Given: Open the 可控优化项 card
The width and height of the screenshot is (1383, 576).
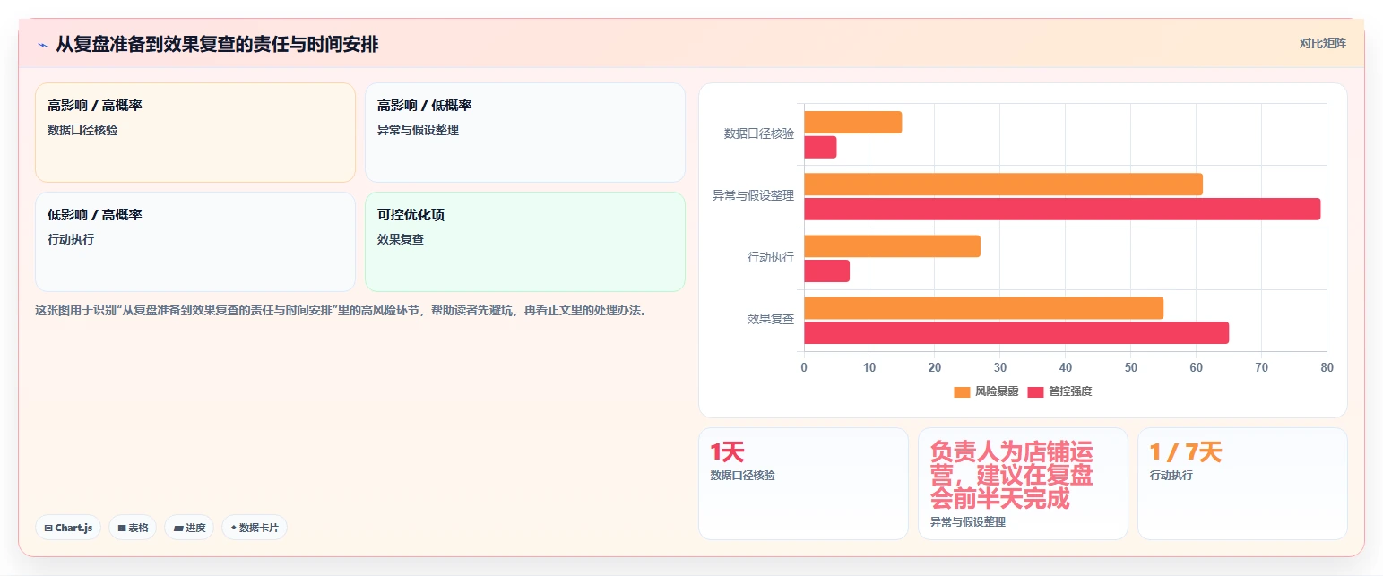Looking at the screenshot, I should [525, 242].
